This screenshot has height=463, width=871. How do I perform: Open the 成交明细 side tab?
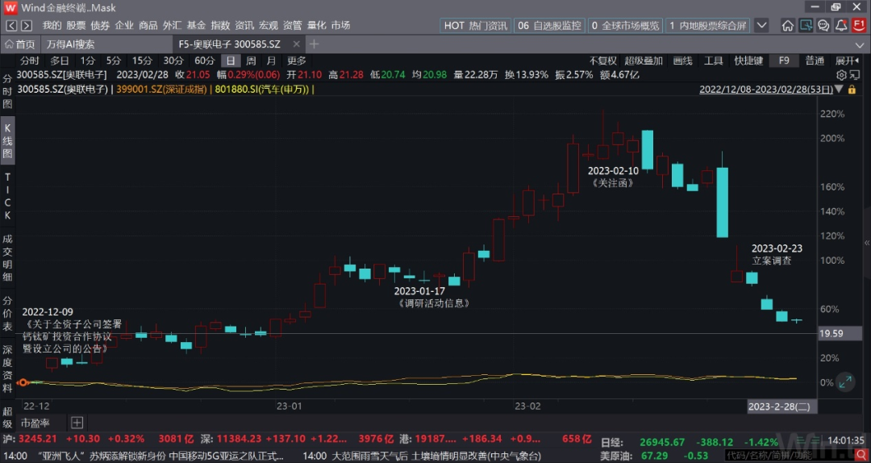(x=8, y=257)
